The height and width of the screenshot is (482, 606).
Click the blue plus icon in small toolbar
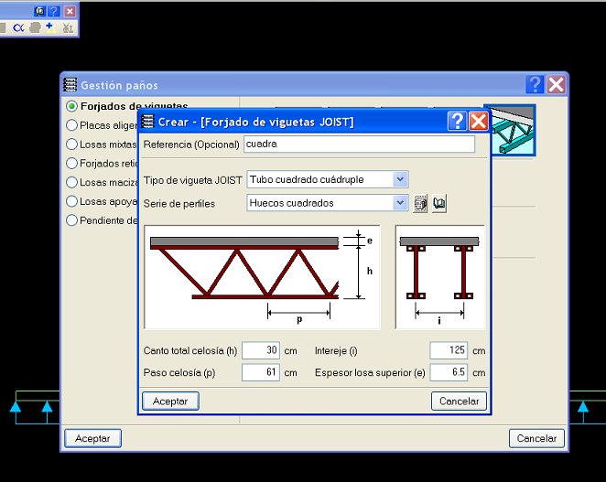point(50,27)
